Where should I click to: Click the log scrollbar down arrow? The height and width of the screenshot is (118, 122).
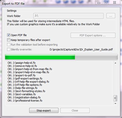(x=116, y=104)
